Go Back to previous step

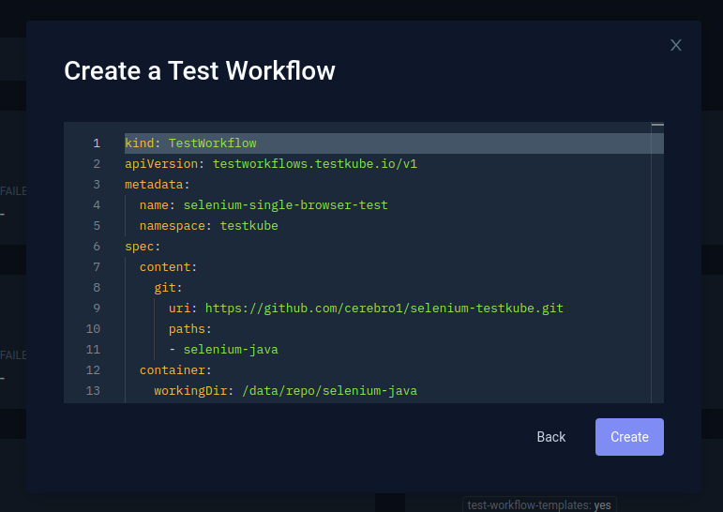click(551, 437)
